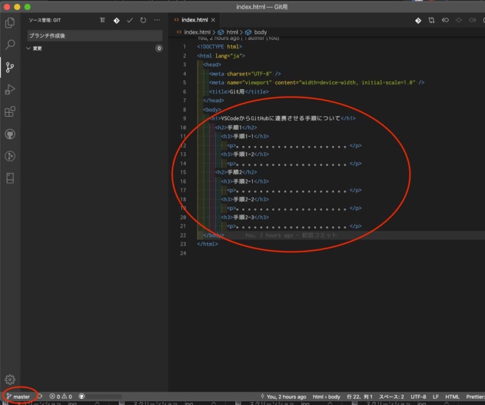The height and width of the screenshot is (405, 485).
Task: Click the '<html lang="ja">' line
Action: [221, 56]
